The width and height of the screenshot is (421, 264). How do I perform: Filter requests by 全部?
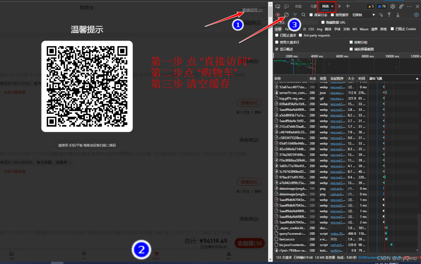coord(278,29)
